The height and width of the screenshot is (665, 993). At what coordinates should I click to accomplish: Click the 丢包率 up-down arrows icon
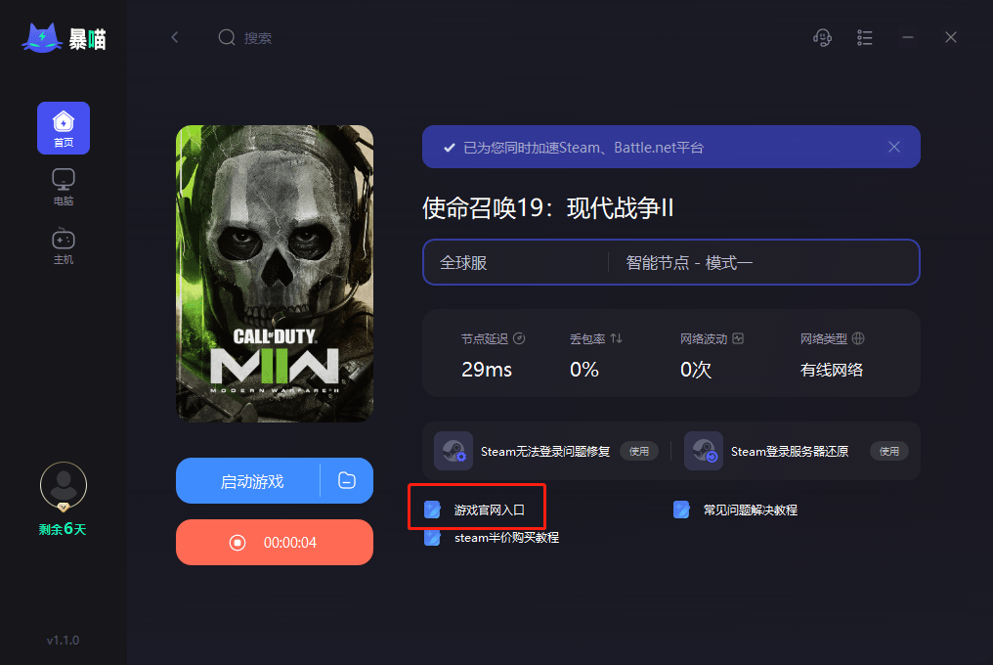pyautogui.click(x=616, y=338)
